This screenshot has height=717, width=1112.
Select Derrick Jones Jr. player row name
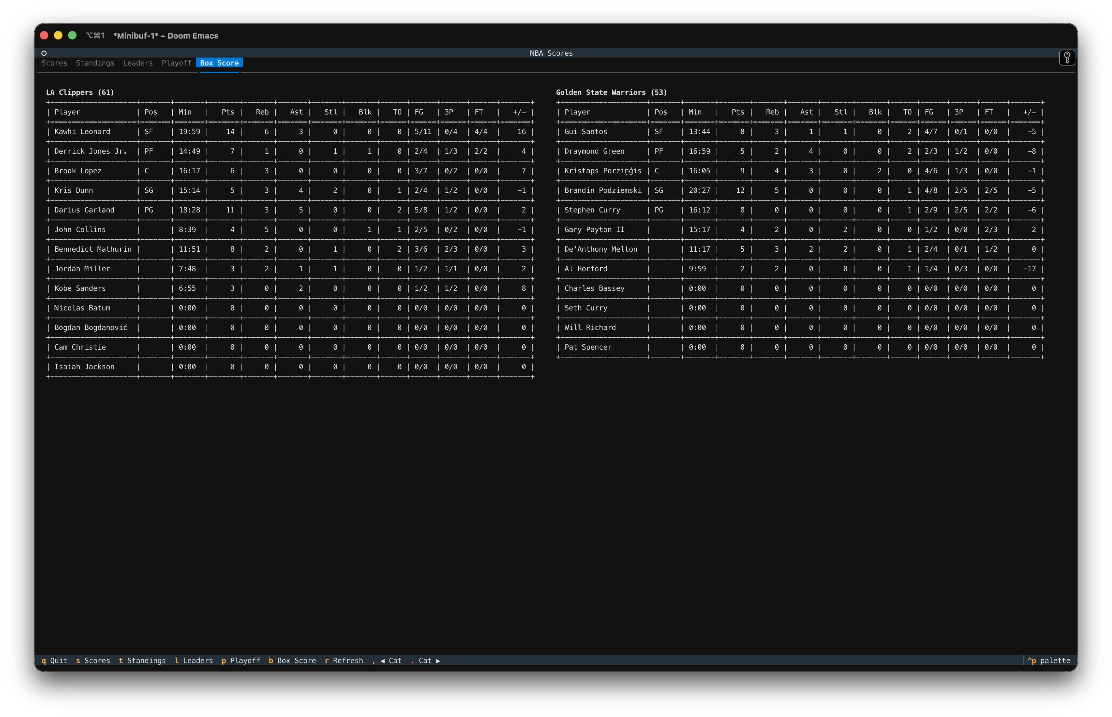click(91, 151)
